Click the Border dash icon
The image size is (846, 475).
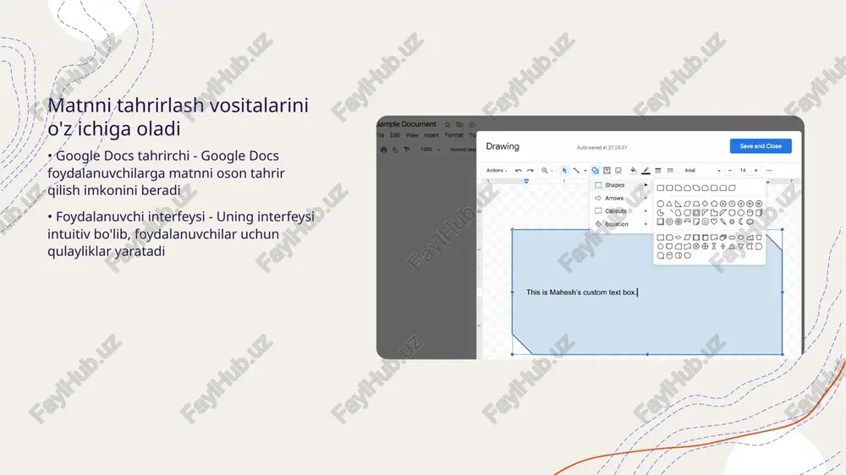click(670, 171)
